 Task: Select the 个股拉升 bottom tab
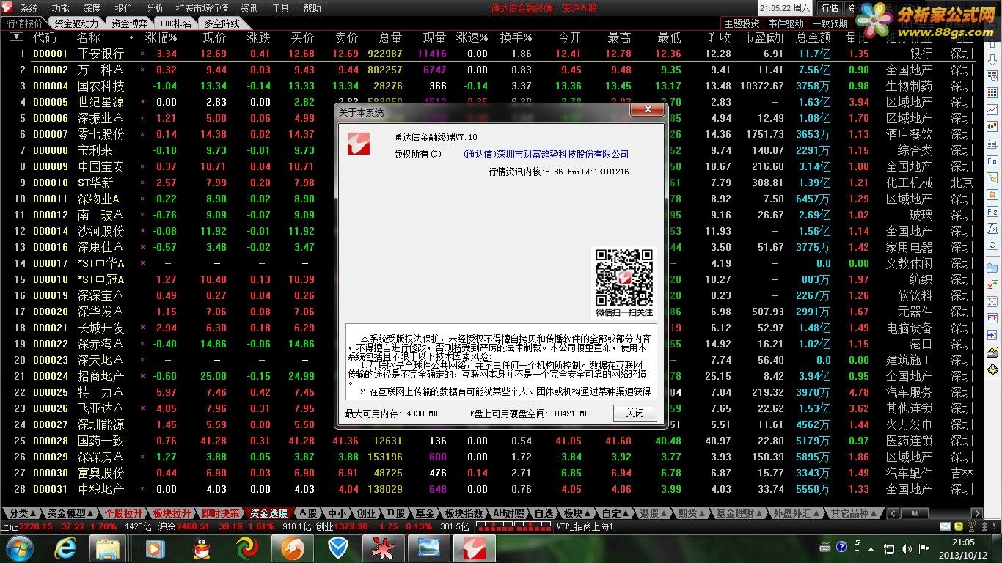coord(123,513)
